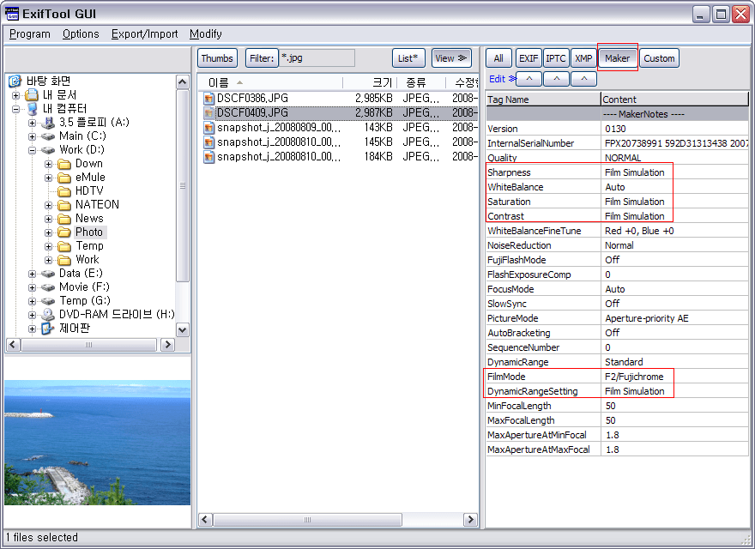Switch to the EXIF metadata tab

click(528, 58)
